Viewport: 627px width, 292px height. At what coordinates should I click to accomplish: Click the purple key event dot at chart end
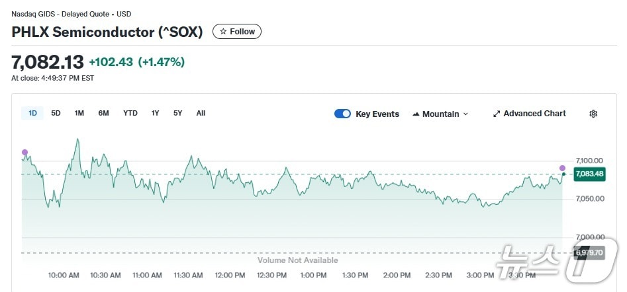pos(563,168)
